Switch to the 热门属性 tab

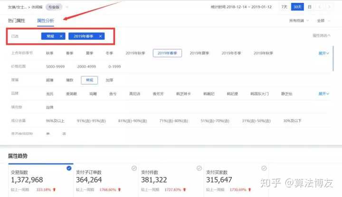[17, 20]
